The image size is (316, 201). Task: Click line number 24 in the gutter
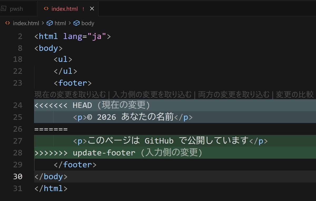pos(17,105)
